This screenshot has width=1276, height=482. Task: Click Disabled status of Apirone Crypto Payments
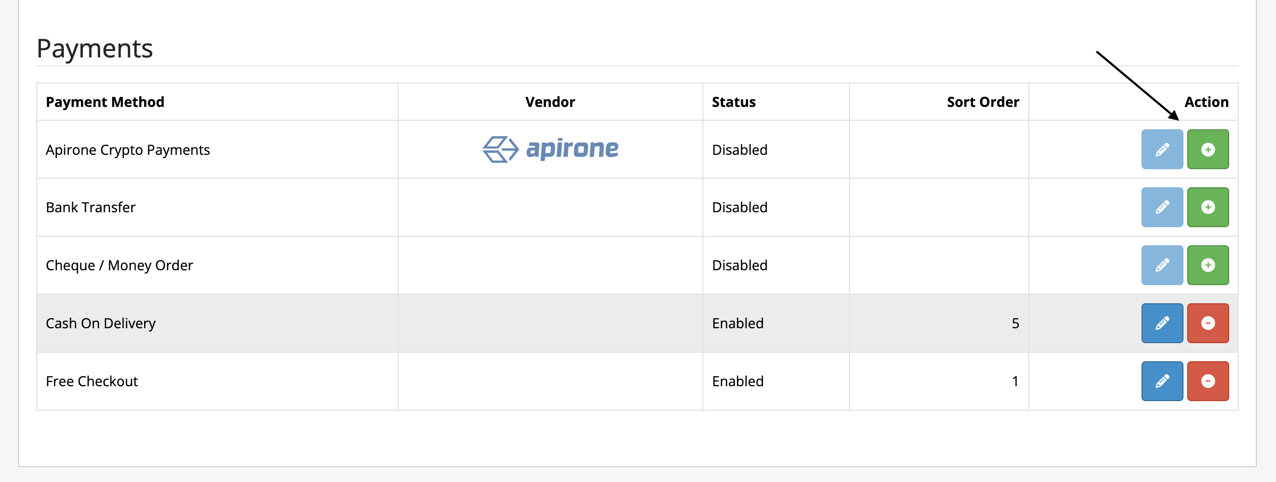(740, 149)
